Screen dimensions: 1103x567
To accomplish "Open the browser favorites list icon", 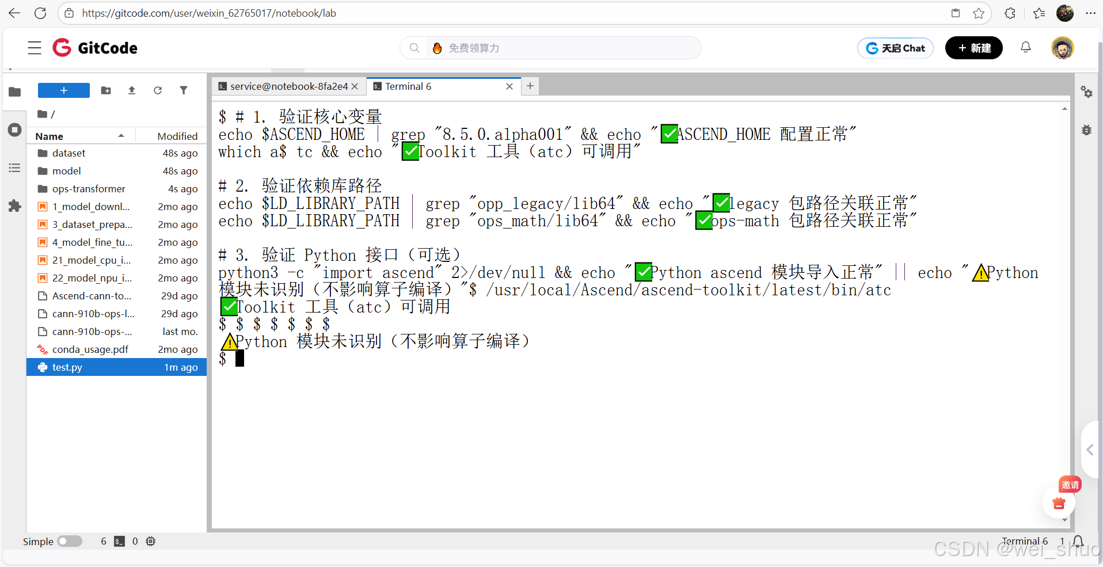I will tap(1039, 13).
